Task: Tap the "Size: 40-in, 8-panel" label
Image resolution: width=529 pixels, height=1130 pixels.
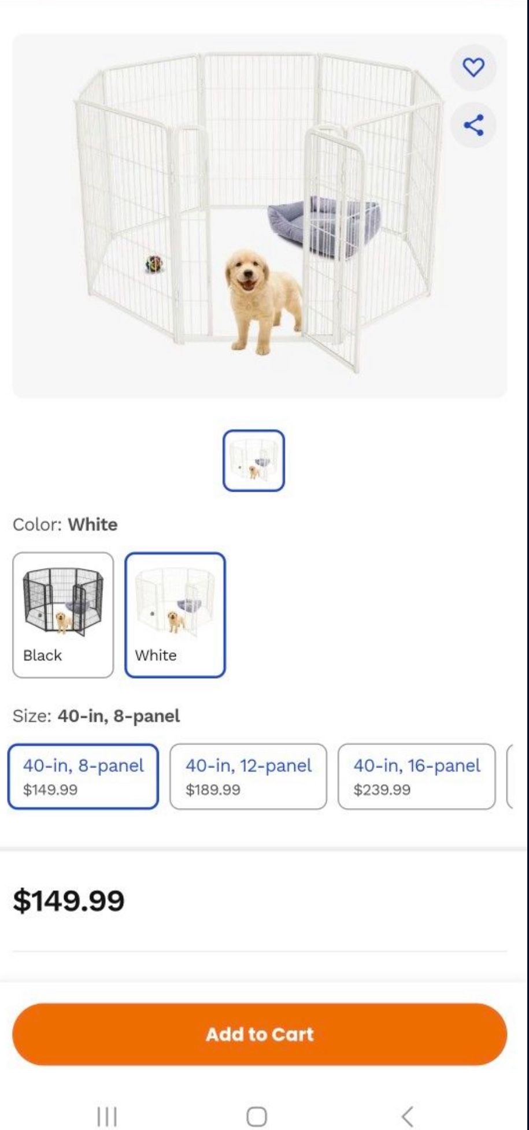Action: click(96, 716)
